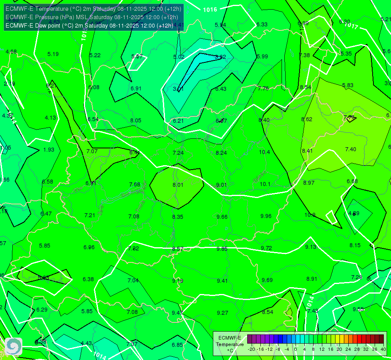Image resolution: width=391 pixels, height=360 pixels.
Task: Click the 7.07 temperature value
Action: click(92, 151)
